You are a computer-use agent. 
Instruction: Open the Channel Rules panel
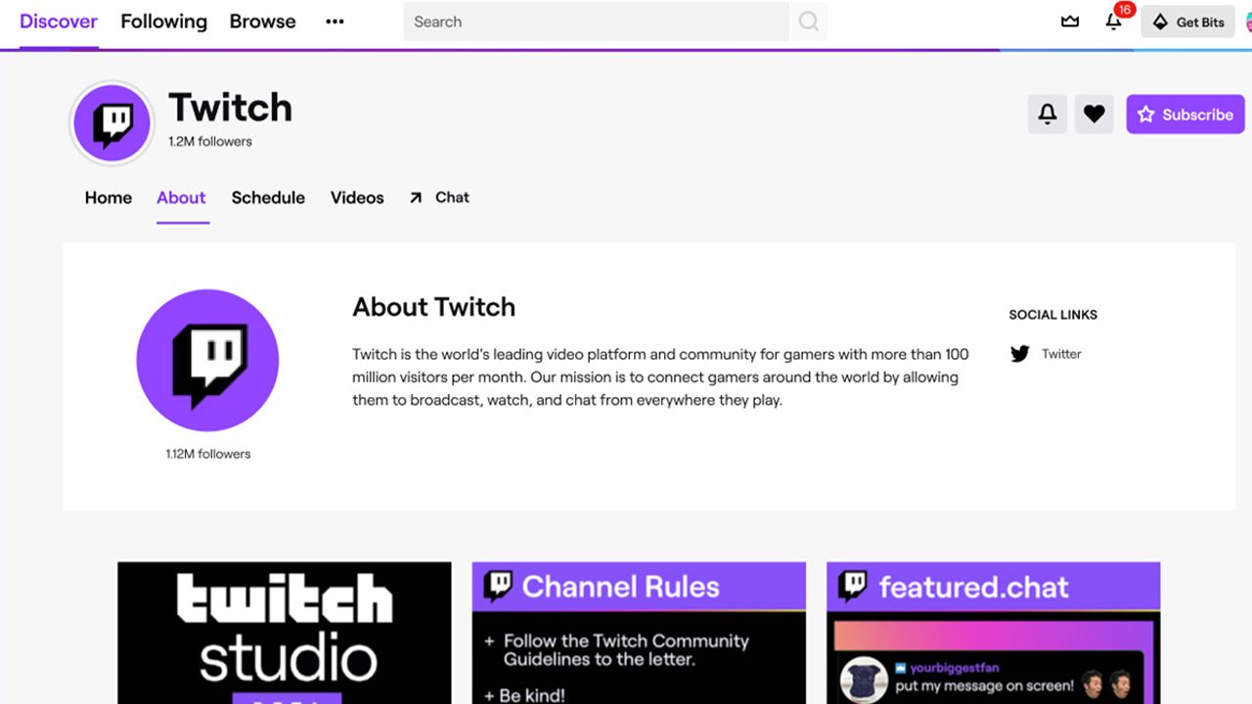coord(639,633)
